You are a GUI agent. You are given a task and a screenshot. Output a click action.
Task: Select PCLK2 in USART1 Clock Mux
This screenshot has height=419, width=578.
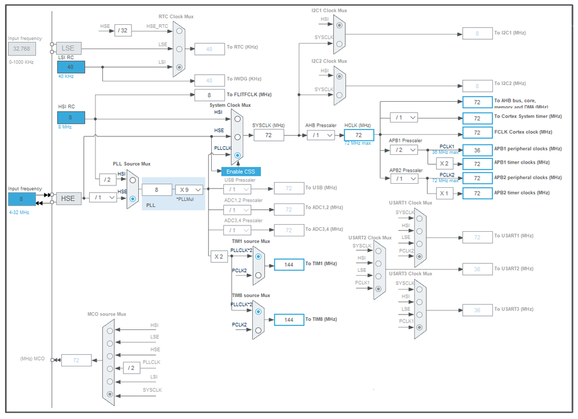(419, 257)
